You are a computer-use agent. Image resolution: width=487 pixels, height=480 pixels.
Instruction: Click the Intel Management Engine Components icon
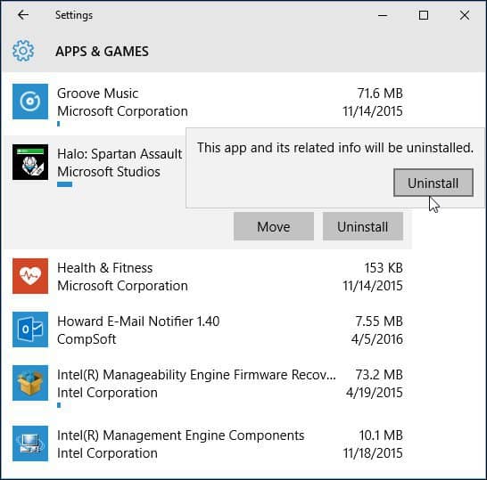pyautogui.click(x=30, y=443)
